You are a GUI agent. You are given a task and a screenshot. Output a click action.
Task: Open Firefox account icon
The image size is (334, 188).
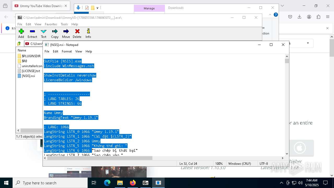(x=309, y=17)
